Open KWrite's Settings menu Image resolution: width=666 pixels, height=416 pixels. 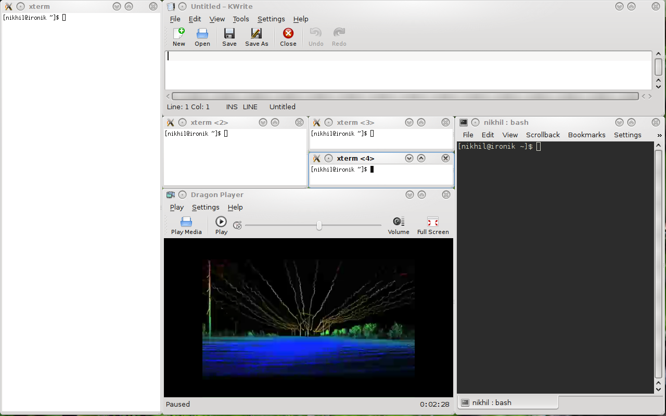(271, 19)
